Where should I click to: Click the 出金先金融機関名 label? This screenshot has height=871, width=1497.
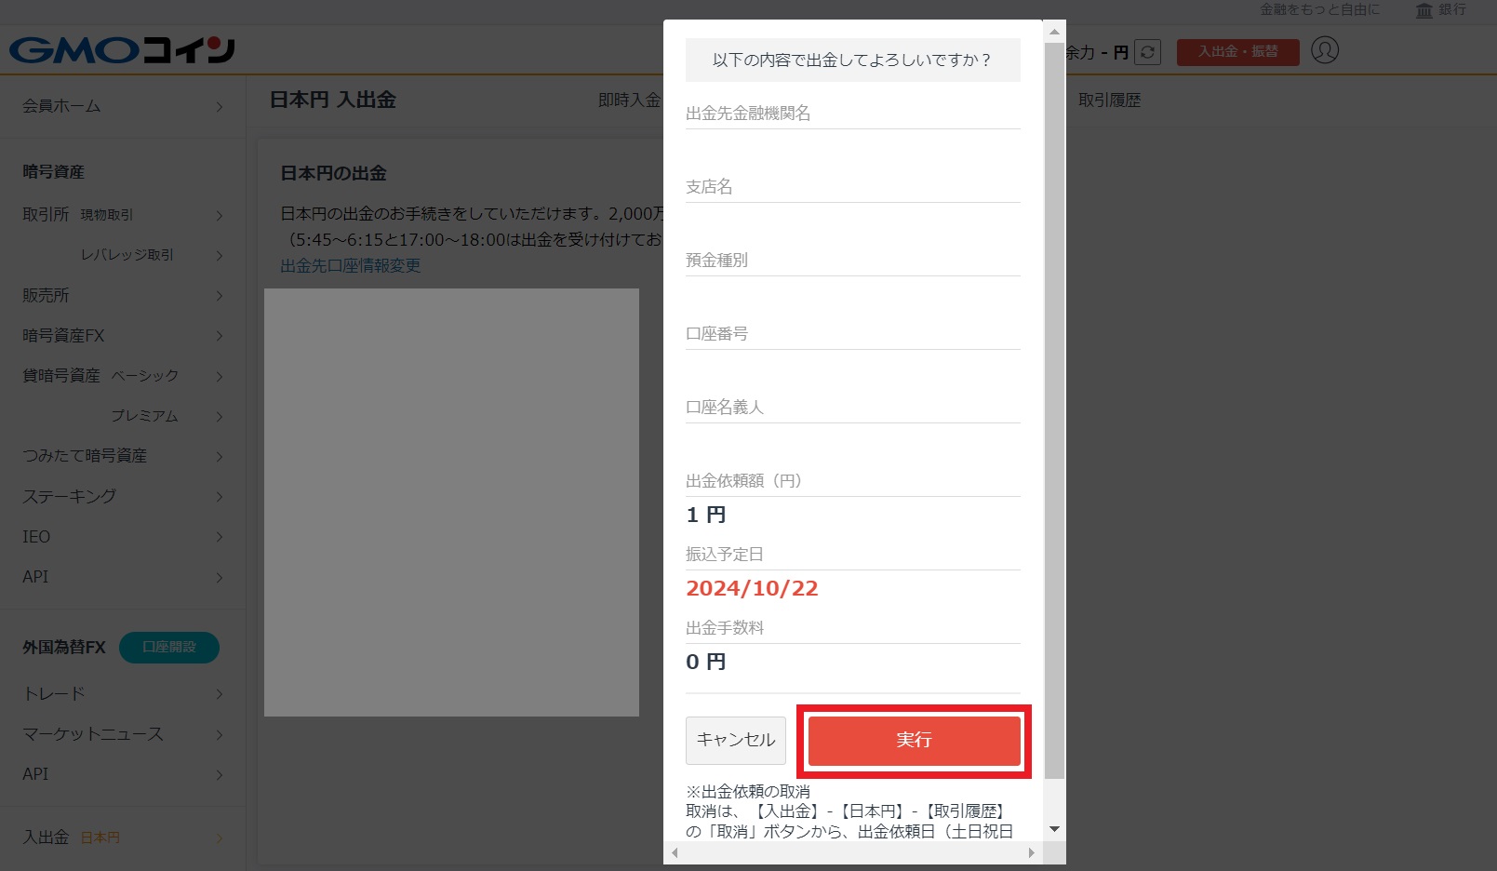[748, 114]
